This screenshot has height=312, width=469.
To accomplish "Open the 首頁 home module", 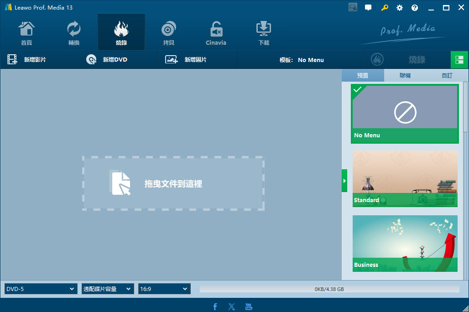I will 26,33.
